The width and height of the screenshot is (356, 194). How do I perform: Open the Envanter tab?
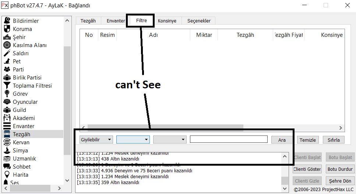116,21
